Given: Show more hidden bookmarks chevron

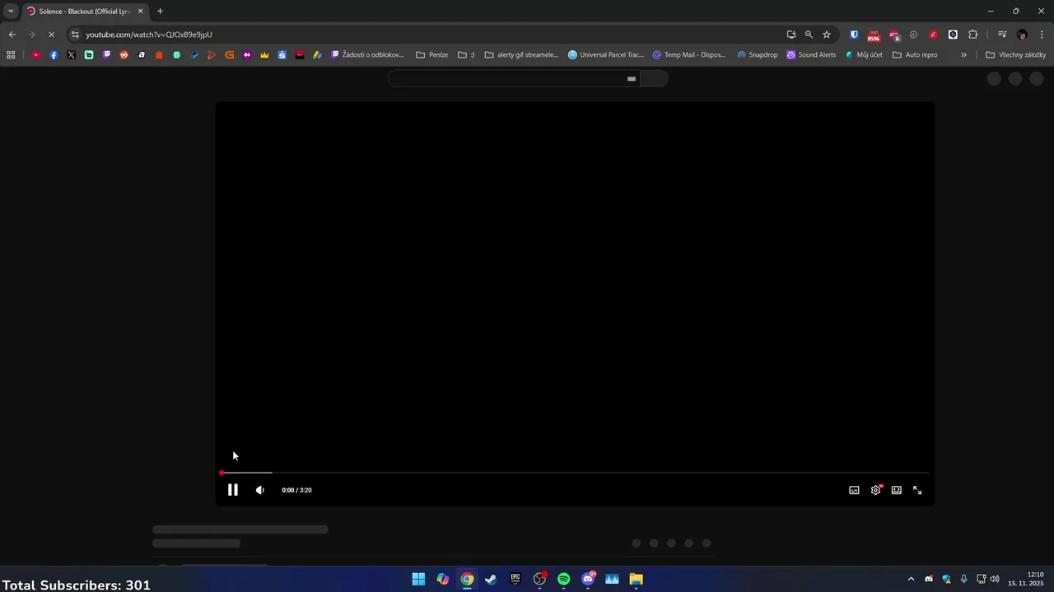Looking at the screenshot, I should [x=963, y=55].
